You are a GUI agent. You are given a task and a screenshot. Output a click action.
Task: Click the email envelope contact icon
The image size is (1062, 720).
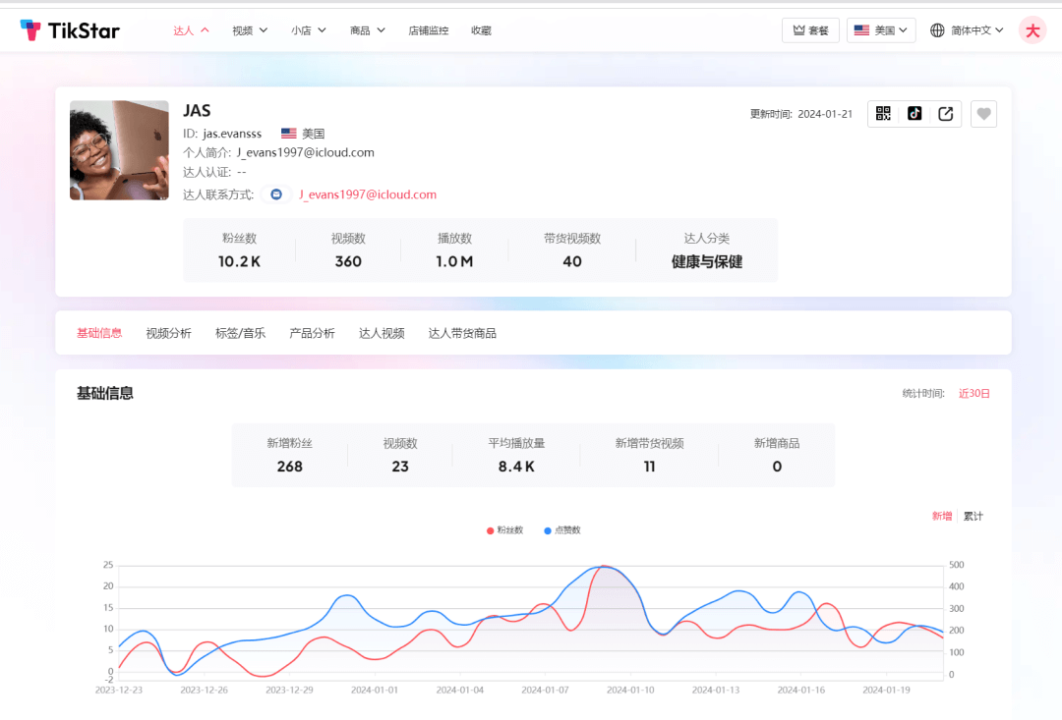click(276, 194)
